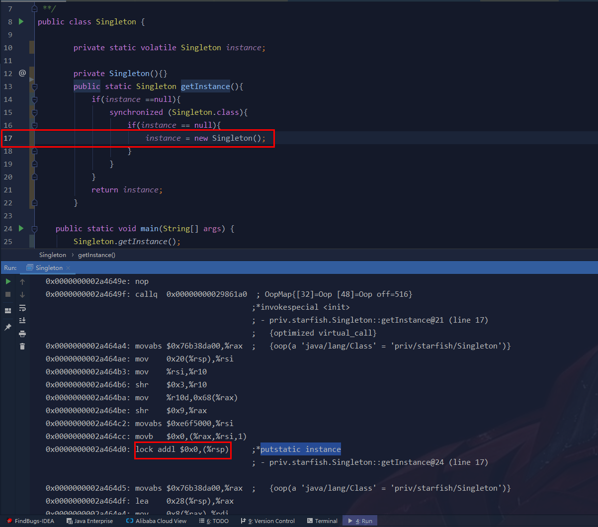This screenshot has width=598, height=527.
Task: Click 'lock addl $0x0,(%rsp)' instruction
Action: point(182,449)
